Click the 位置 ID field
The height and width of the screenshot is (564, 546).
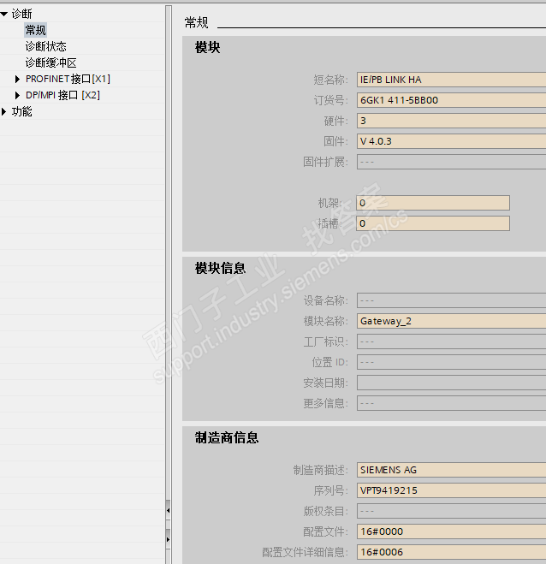tap(451, 362)
